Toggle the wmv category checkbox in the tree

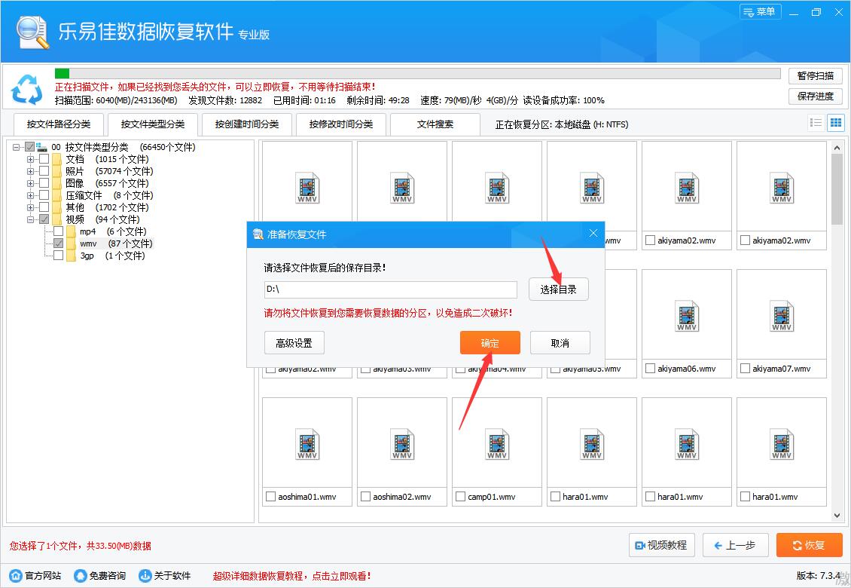click(x=58, y=243)
